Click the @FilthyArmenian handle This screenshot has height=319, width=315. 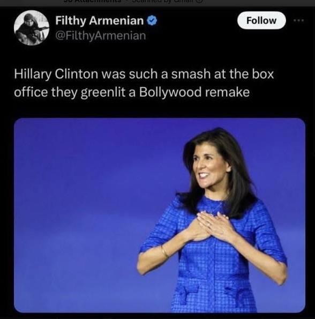point(101,36)
